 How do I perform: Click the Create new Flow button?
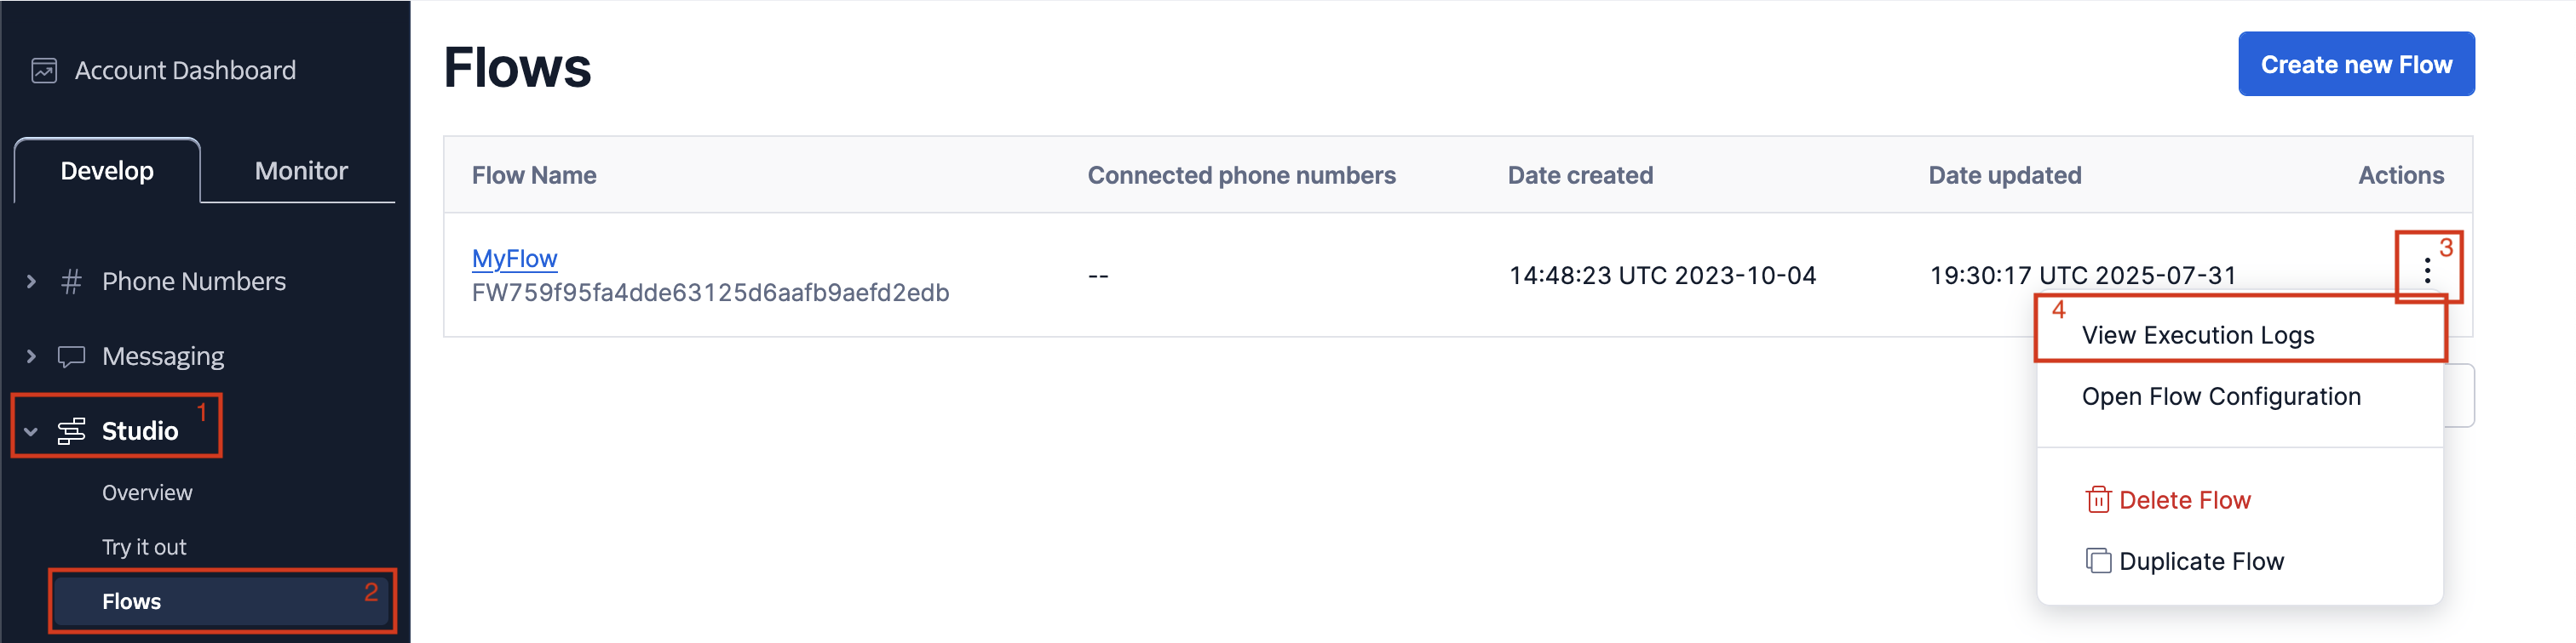[2357, 63]
